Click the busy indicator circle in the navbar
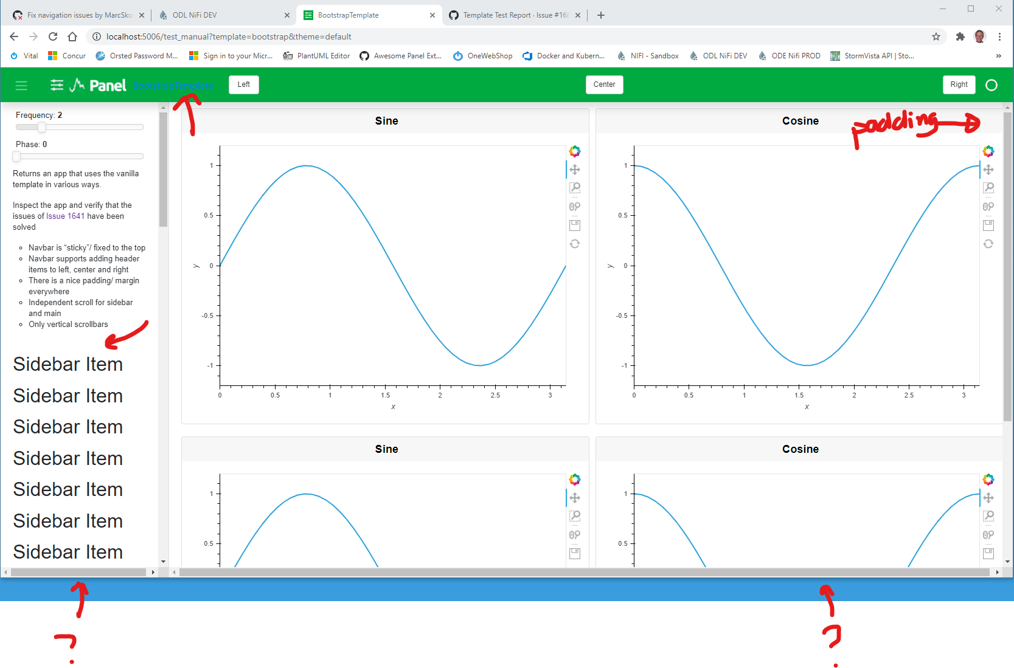Viewport: 1014px width, 668px height. pyautogui.click(x=991, y=85)
